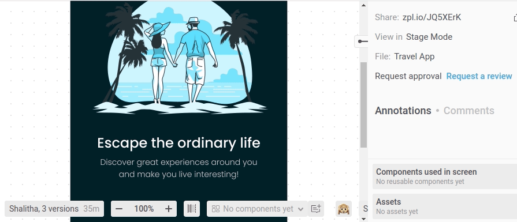
Task: Click the add note icon
Action: click(316, 209)
